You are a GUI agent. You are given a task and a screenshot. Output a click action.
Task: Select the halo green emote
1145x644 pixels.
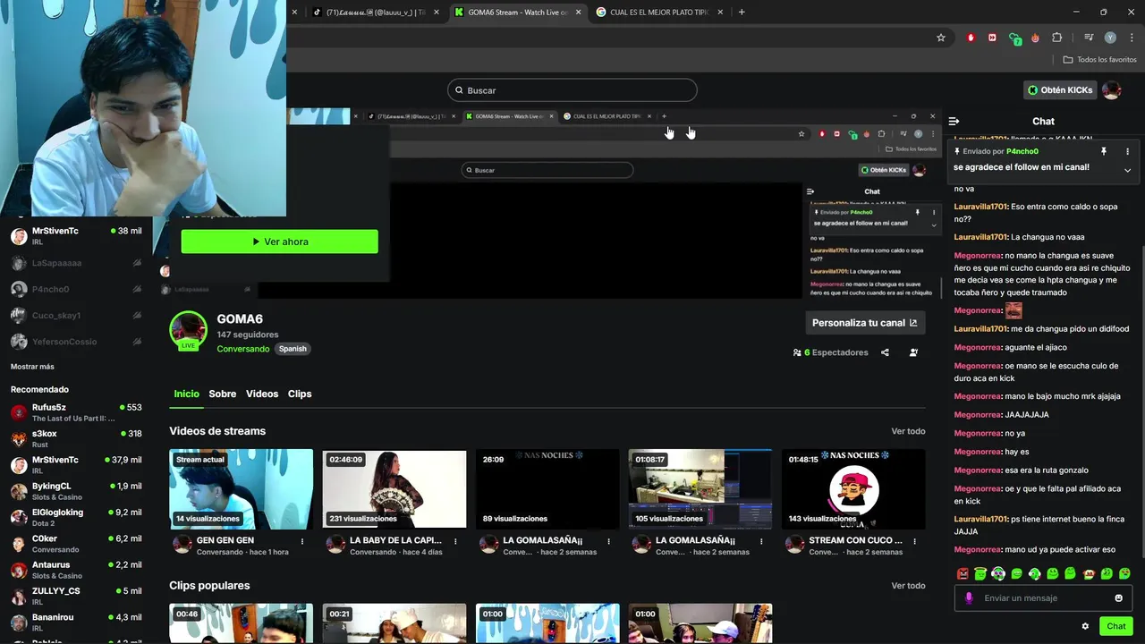click(x=980, y=573)
